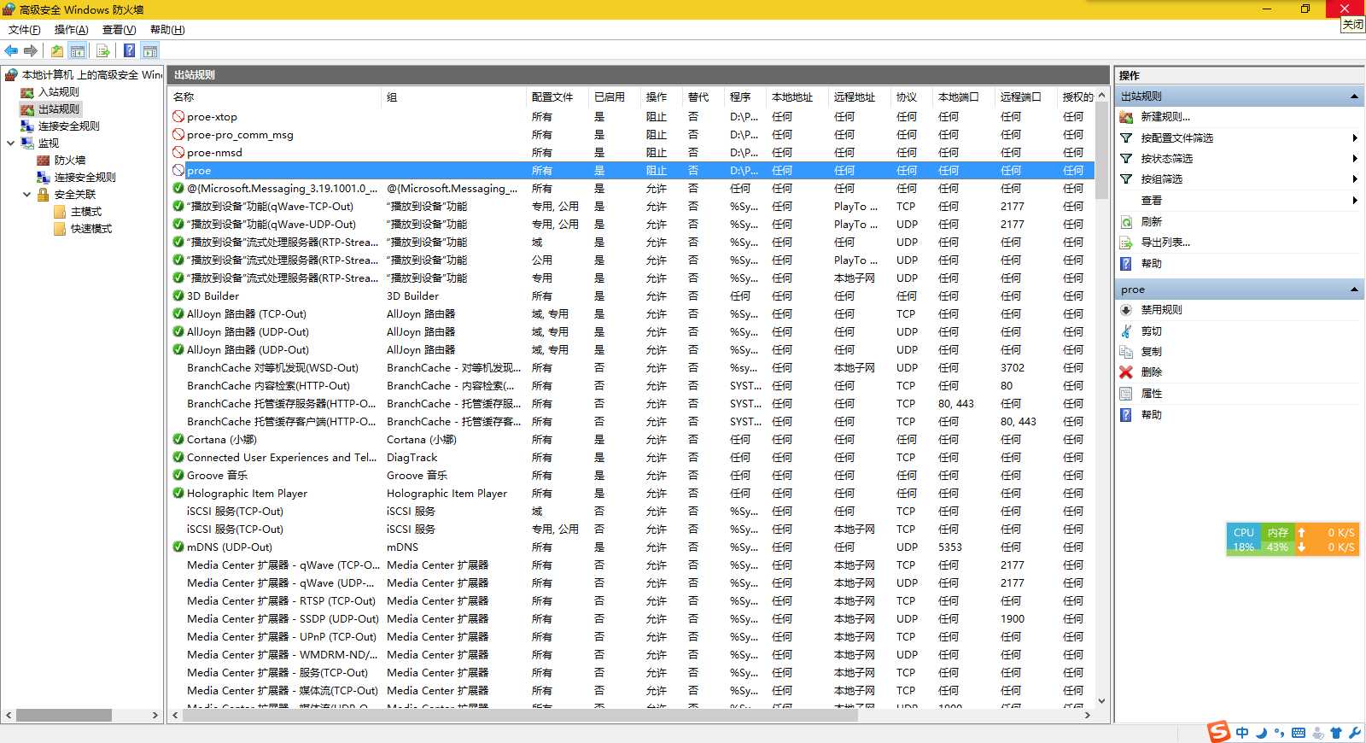Viewport: 1366px width, 743px height.
Task: Sort by the 组 column header
Action: coord(455,97)
